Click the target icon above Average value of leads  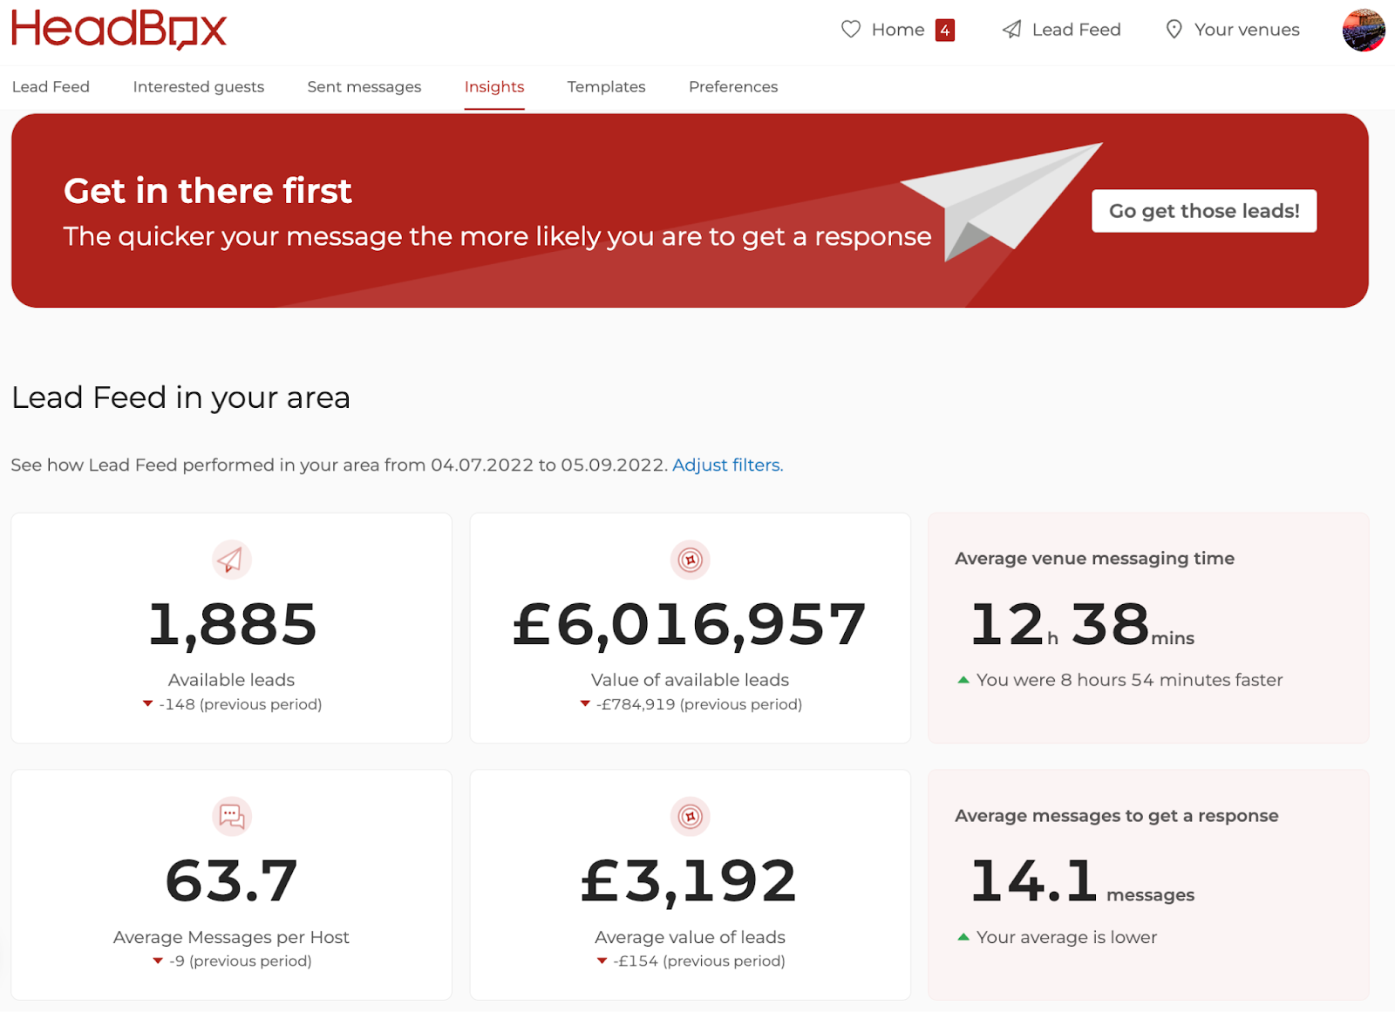(691, 817)
